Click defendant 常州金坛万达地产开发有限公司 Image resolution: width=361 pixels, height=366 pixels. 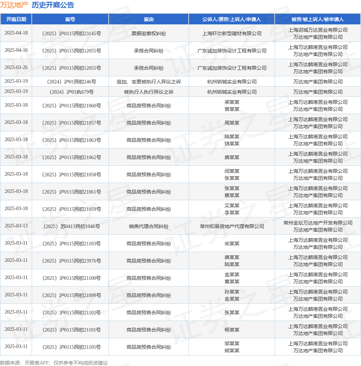(x=318, y=223)
